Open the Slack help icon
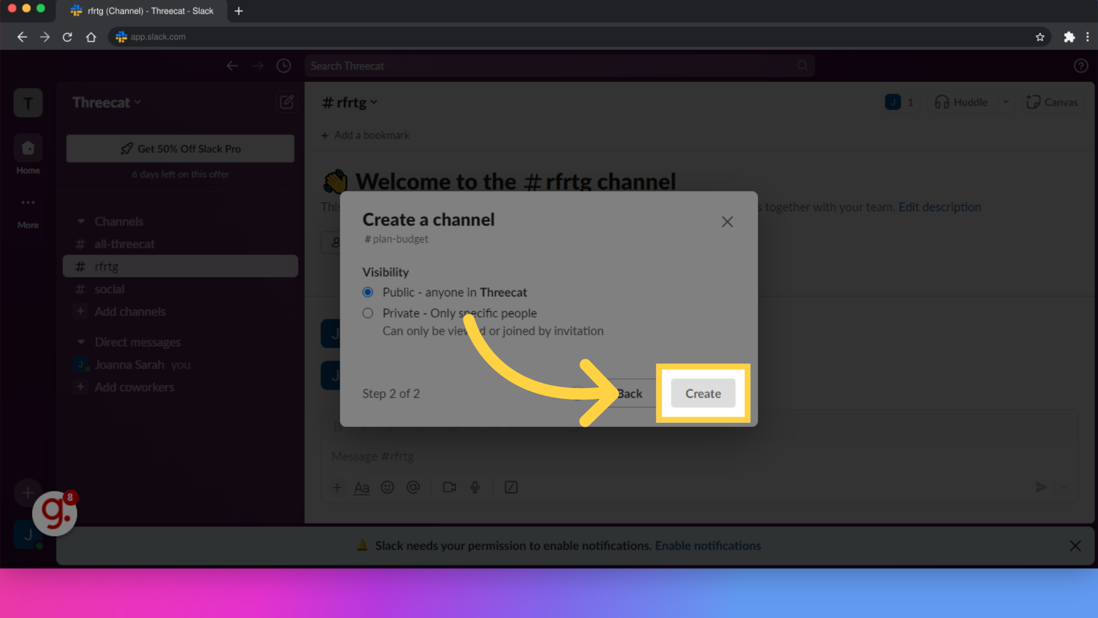The image size is (1098, 618). pos(1081,66)
